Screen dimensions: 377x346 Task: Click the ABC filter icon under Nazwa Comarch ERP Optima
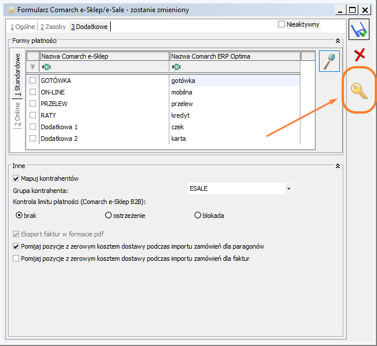[176, 67]
